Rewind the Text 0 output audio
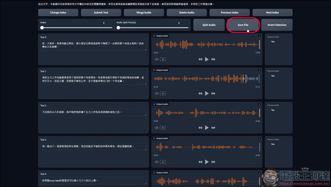Screen dimensions: 331x187 point(200,59)
